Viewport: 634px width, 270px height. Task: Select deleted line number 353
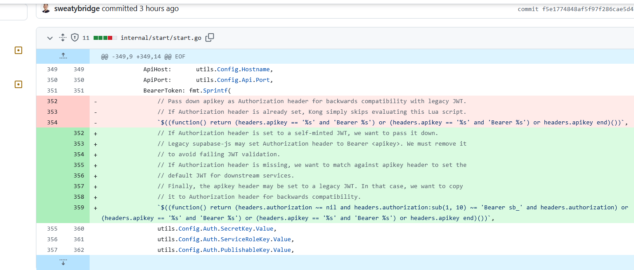pos(52,112)
